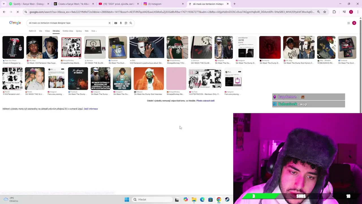The height and width of the screenshot is (204, 362).
Task: Open the Copilot taskbar icon
Action: (186, 199)
